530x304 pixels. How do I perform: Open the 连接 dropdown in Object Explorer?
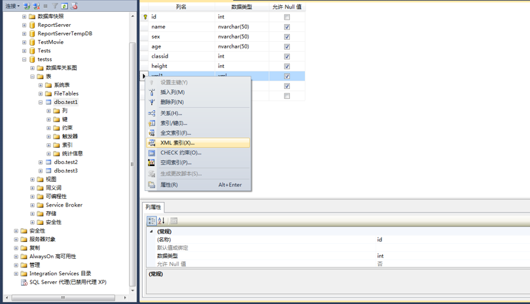coord(12,6)
